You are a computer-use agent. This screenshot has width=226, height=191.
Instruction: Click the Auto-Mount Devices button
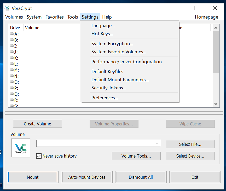tap(87, 177)
